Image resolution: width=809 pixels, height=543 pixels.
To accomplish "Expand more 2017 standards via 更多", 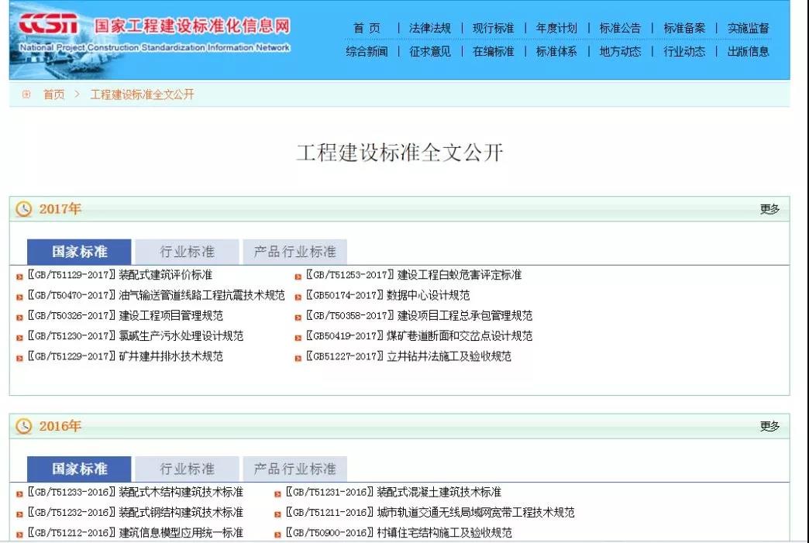I will point(769,209).
